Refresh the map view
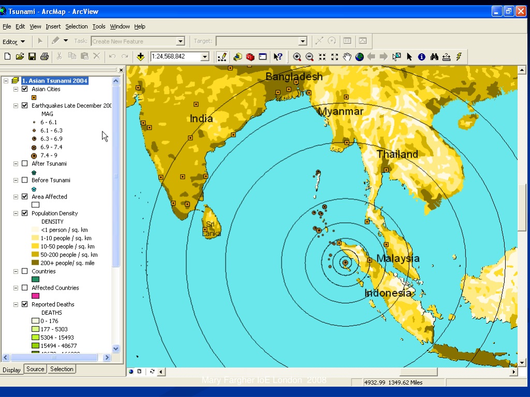Image resolution: width=530 pixels, height=397 pixels. tap(152, 371)
